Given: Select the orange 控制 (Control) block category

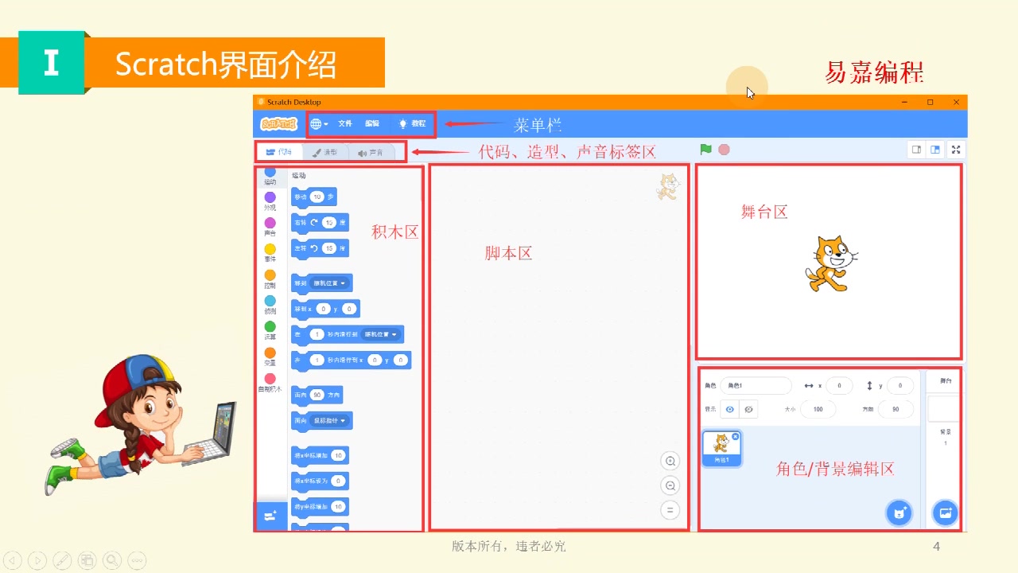Looking at the screenshot, I should pos(270,279).
